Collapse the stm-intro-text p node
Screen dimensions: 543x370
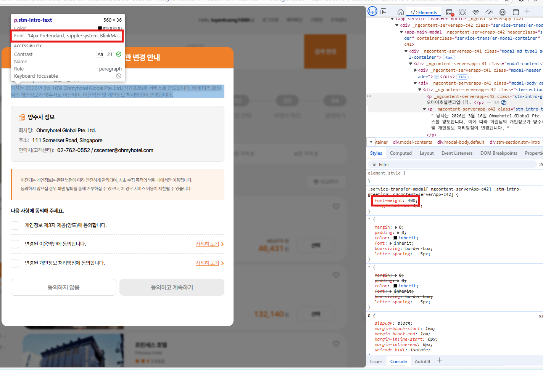pos(424,109)
